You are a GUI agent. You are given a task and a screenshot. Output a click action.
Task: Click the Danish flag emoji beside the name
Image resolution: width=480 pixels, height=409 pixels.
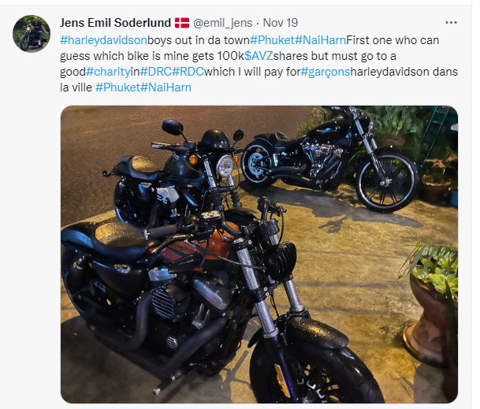(x=182, y=23)
